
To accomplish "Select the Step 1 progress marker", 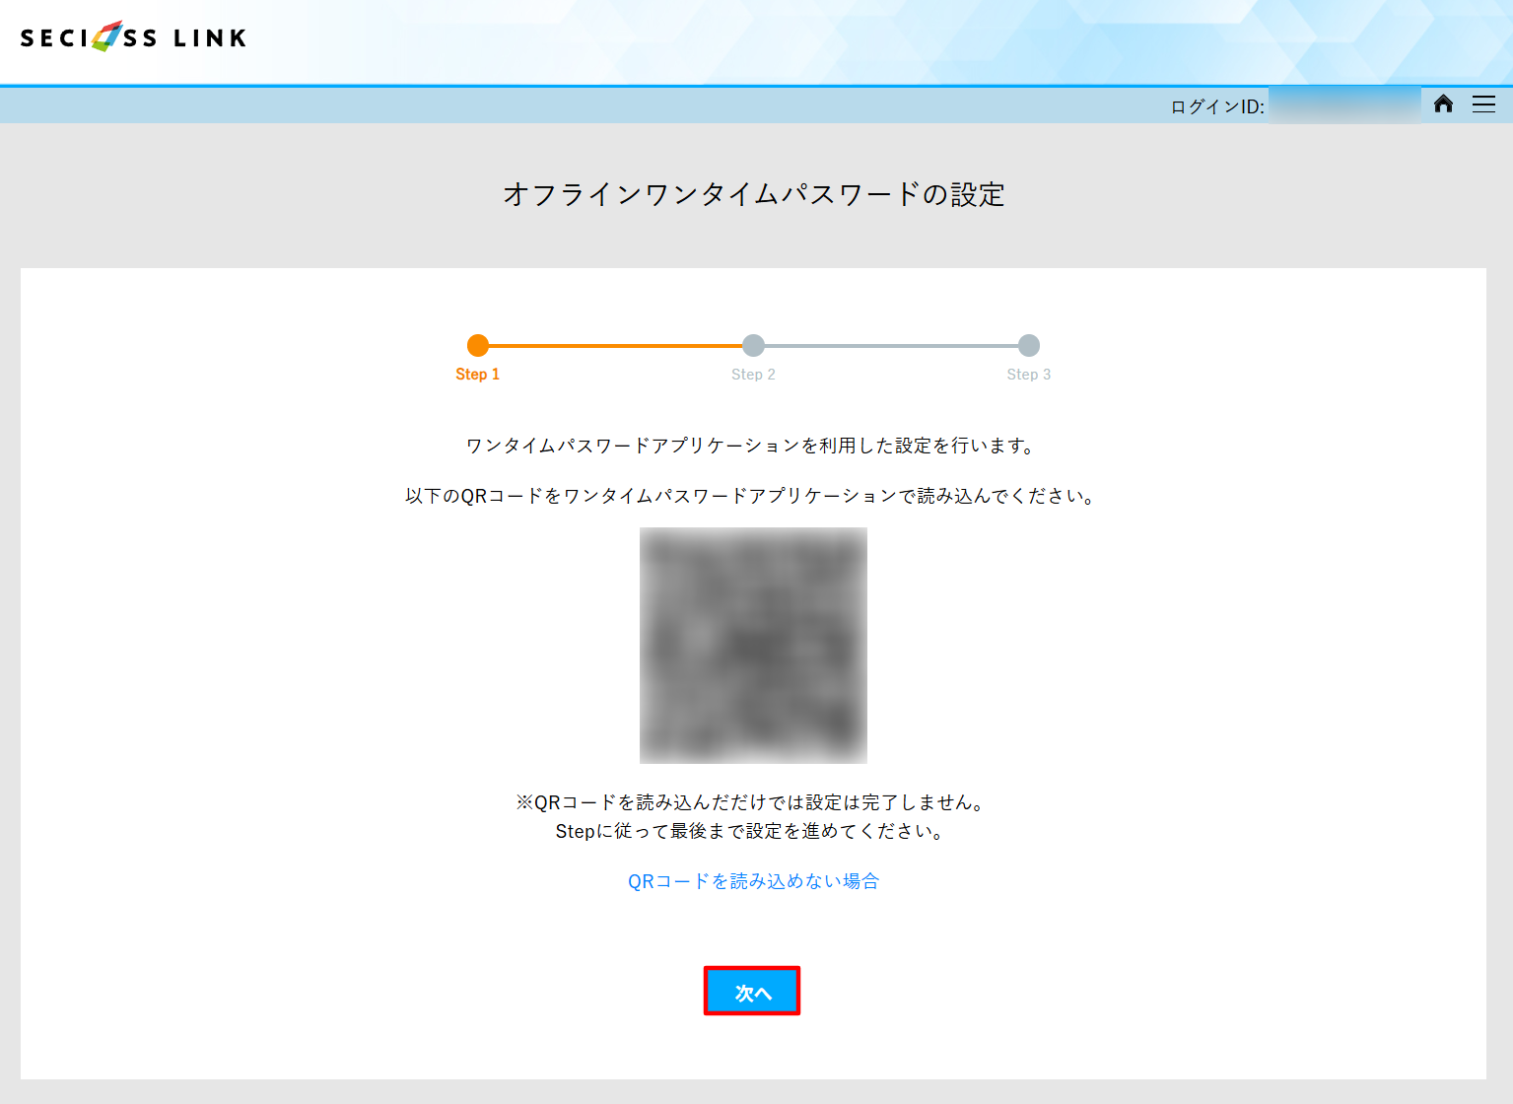I will [x=478, y=345].
